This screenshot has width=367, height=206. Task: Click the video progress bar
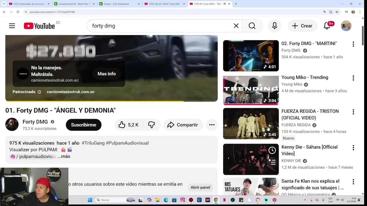click(x=112, y=101)
